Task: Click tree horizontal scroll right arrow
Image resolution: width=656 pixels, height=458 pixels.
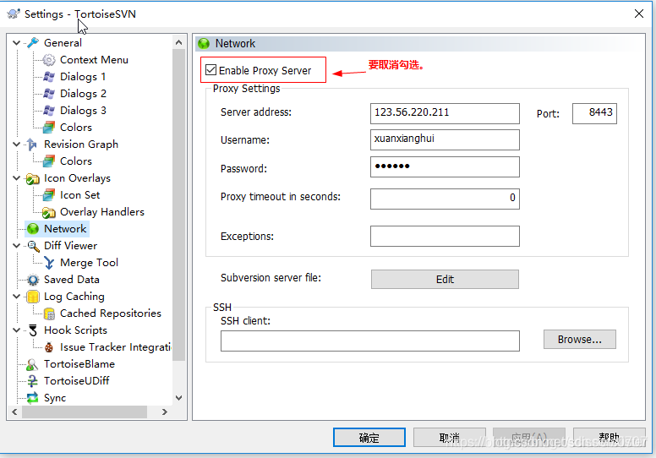Action: click(165, 412)
